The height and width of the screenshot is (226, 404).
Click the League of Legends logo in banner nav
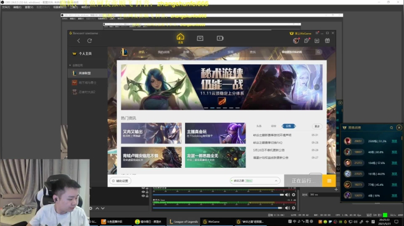(x=124, y=52)
